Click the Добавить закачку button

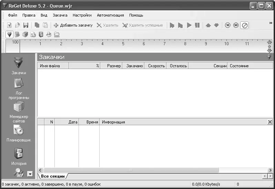73,25
